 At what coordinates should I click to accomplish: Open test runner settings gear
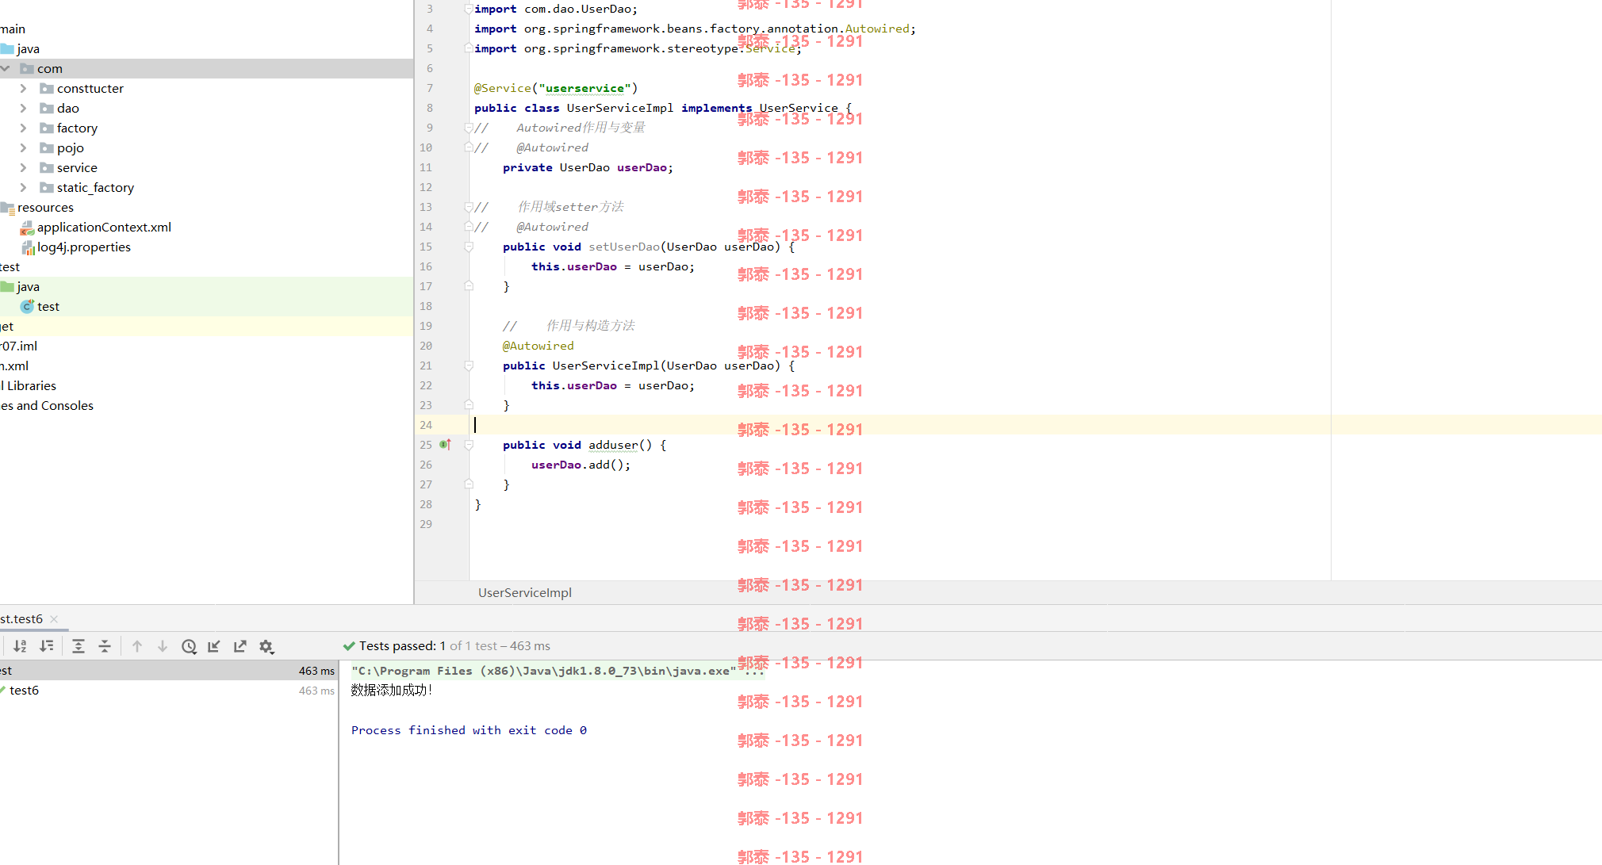tap(266, 646)
